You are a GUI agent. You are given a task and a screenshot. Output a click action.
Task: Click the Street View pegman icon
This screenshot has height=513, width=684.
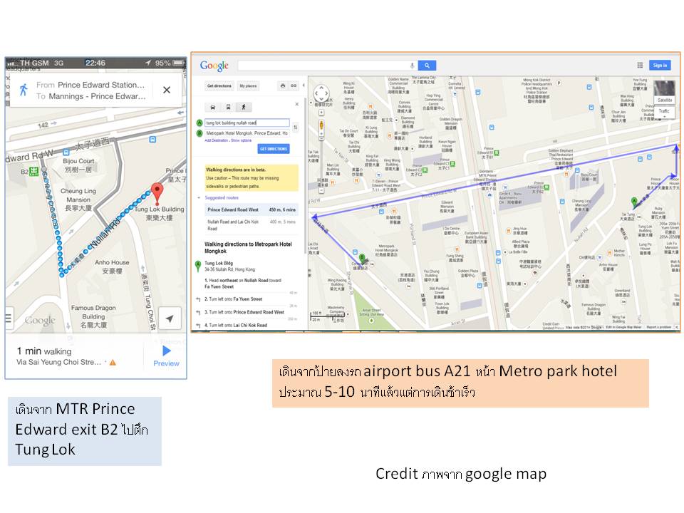pyautogui.click(x=321, y=125)
